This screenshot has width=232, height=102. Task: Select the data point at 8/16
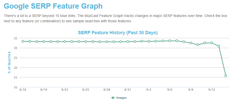tap(23, 41)
